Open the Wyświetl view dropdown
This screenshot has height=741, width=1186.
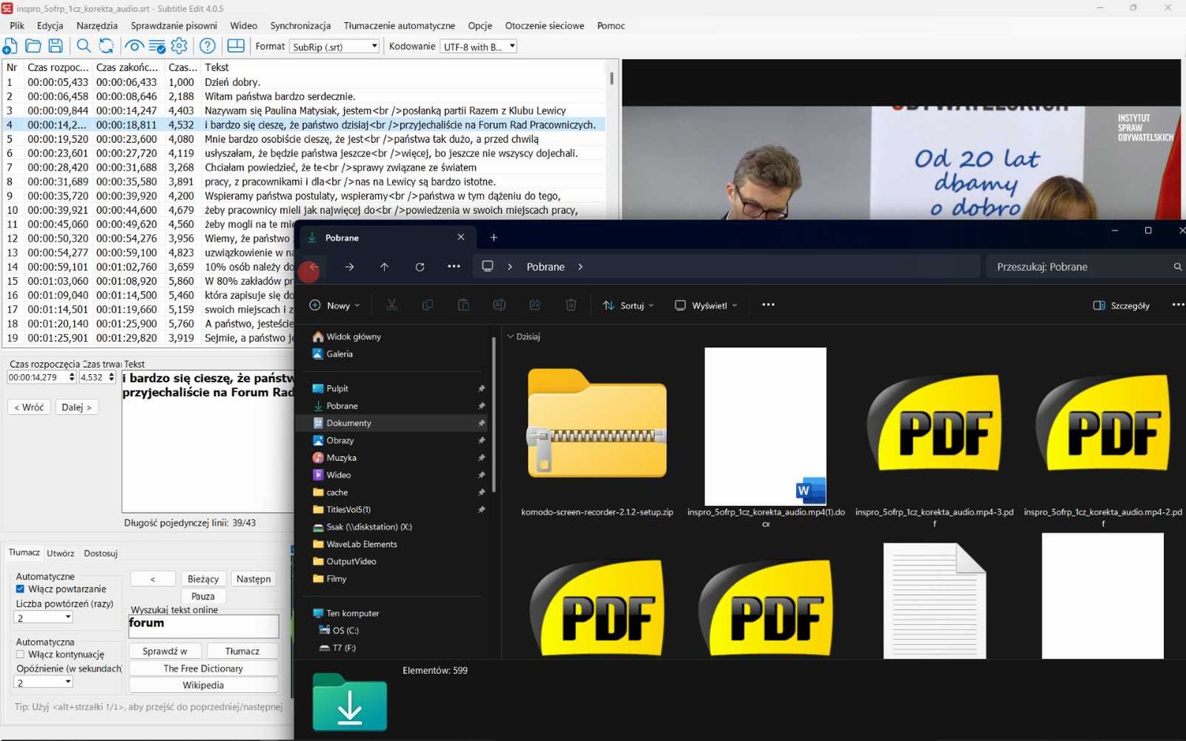coord(706,305)
